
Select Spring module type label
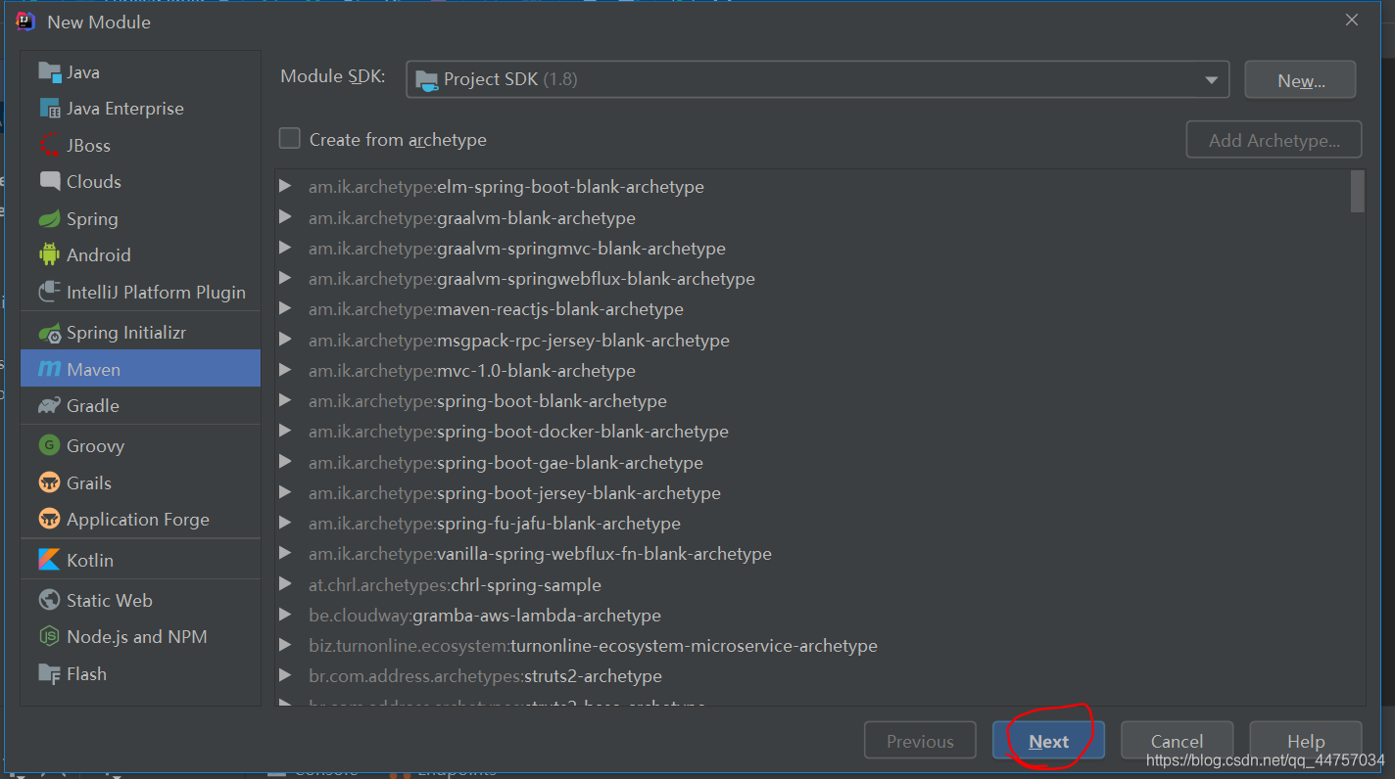point(92,218)
